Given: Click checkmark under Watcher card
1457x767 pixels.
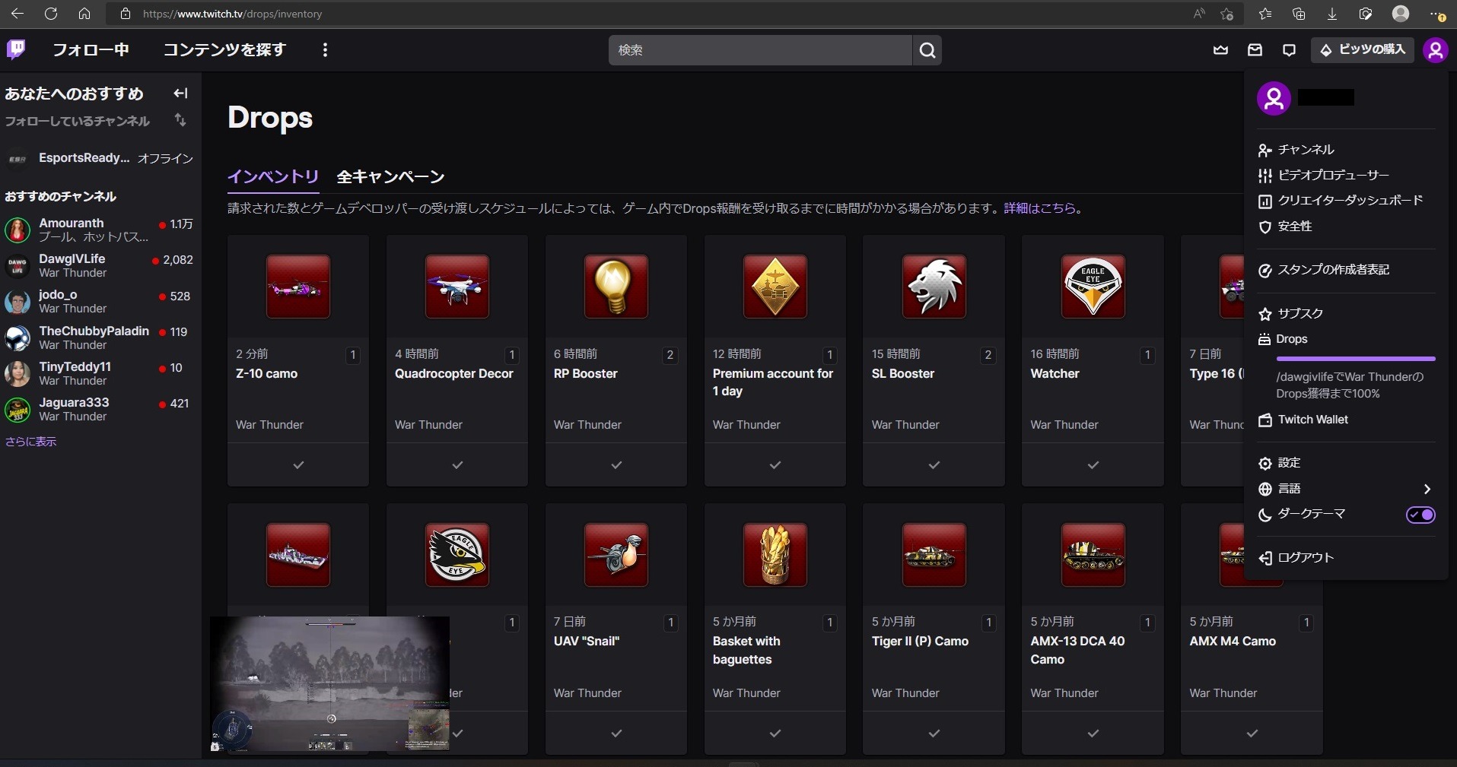Looking at the screenshot, I should (x=1093, y=464).
